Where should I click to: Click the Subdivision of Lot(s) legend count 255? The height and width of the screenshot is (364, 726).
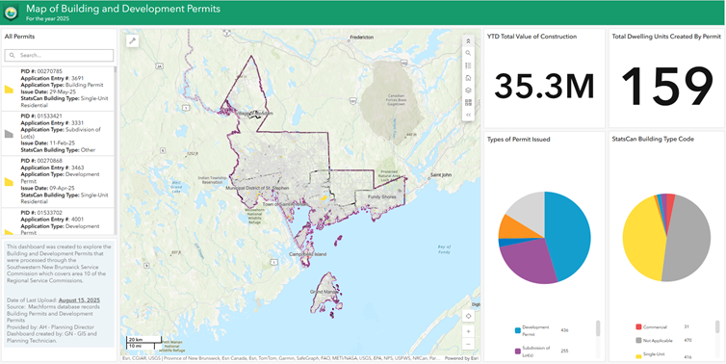tap(564, 351)
